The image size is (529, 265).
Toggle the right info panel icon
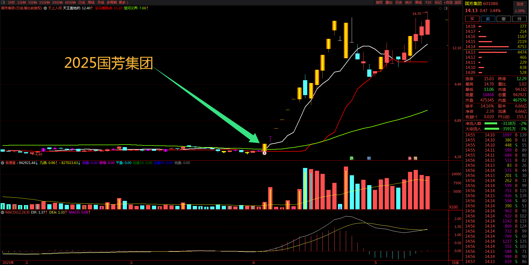pos(446,8)
